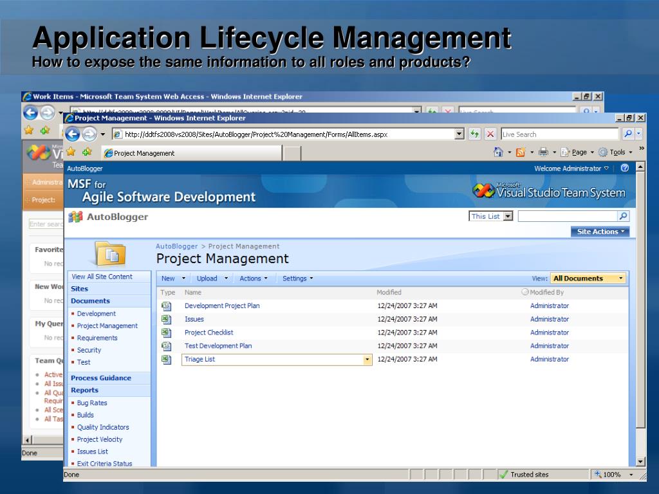The image size is (659, 494).
Task: Open the Upload menu in the library toolbar
Action: (212, 278)
